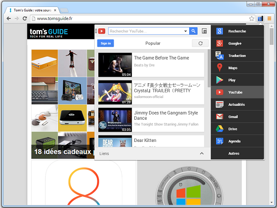277x208 pixels.
Task: Open the Drive triangle icon
Action: 219,129
